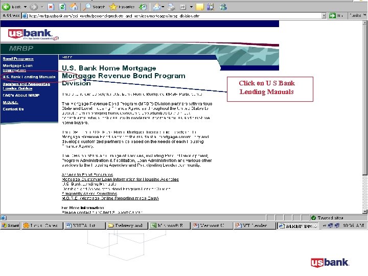Click the status bar page icon
The height and width of the screenshot is (276, 368).
coord(3,218)
